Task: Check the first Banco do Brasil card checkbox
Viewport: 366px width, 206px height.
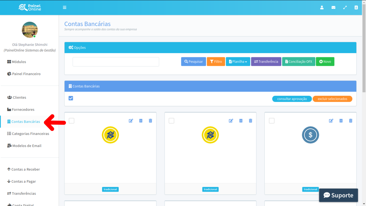Action: tap(72, 121)
